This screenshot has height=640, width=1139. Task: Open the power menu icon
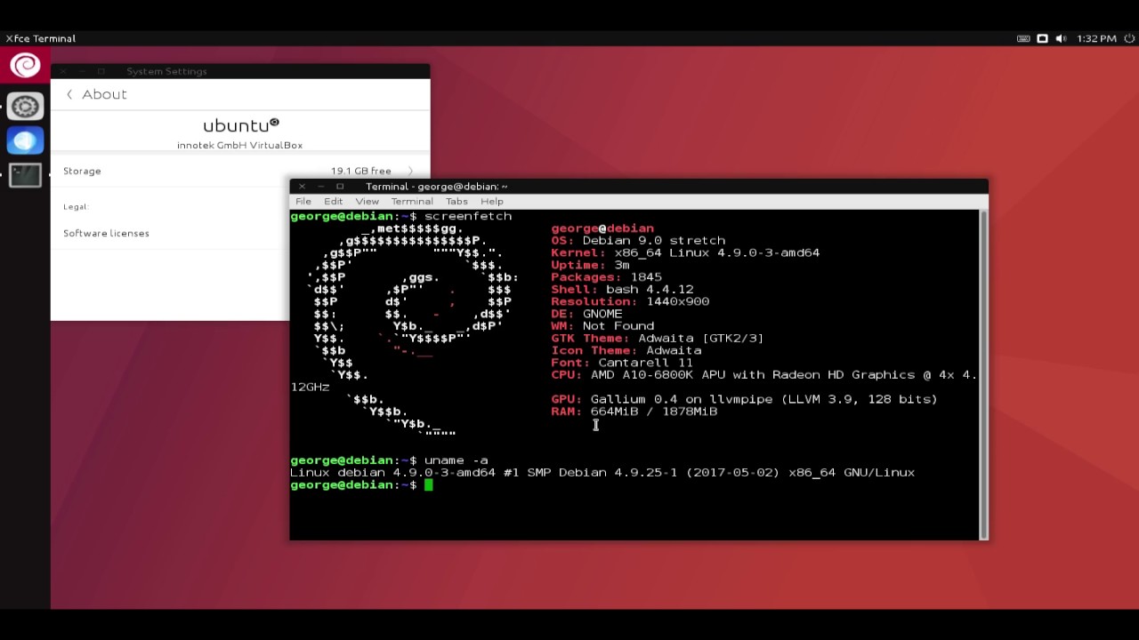click(1127, 39)
